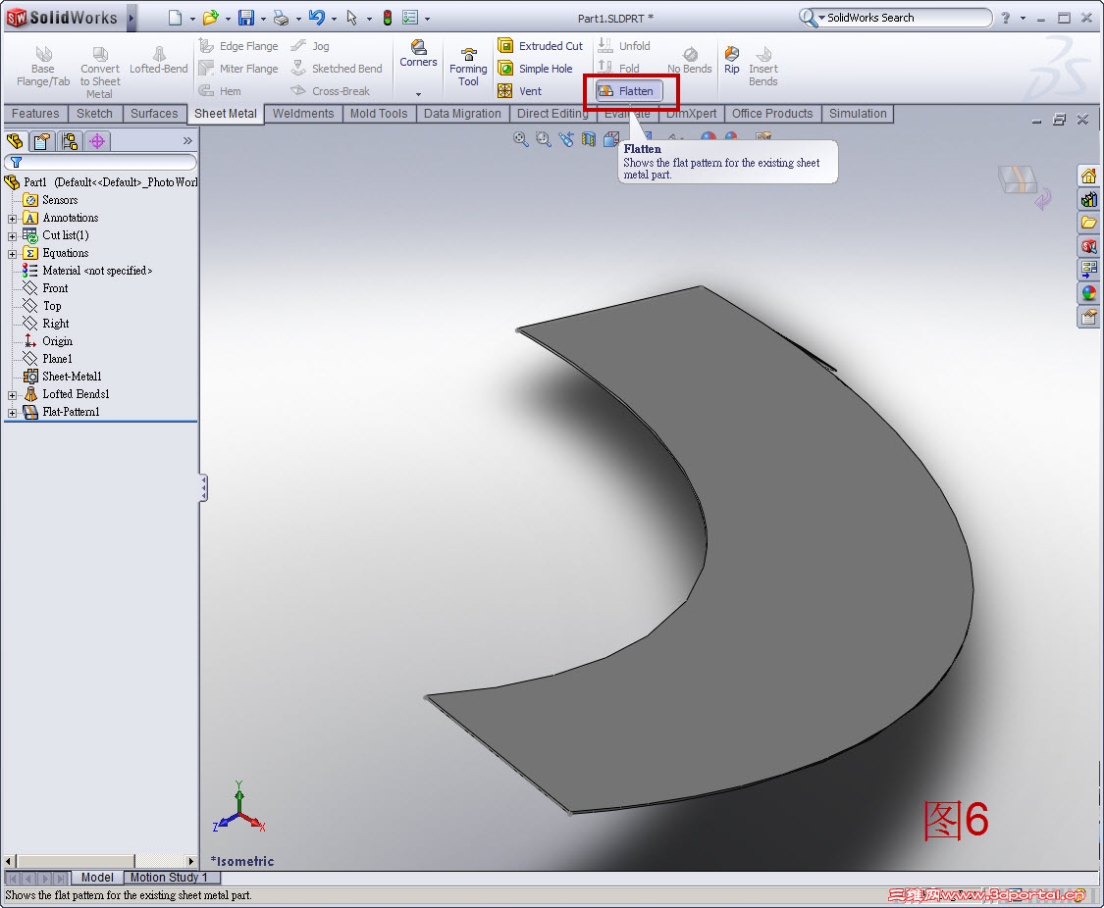Select the Simple Hole tool
1104x908 pixels.
pyautogui.click(x=535, y=69)
